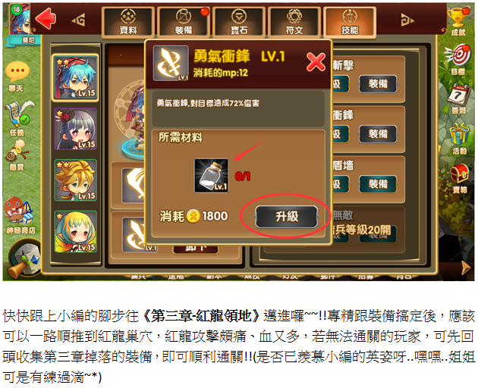The width and height of the screenshot is (478, 388).
Task: Click the 升級 upgrade button
Action: pyautogui.click(x=287, y=217)
